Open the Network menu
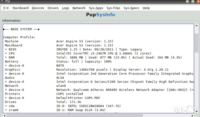This screenshot has width=200, height=117. [x=79, y=8]
